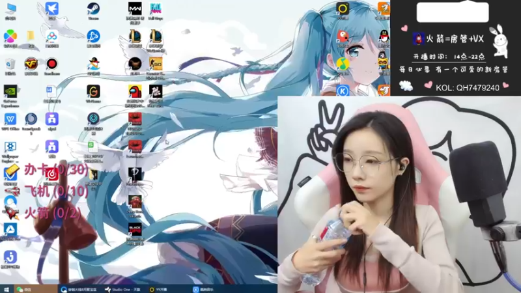Launch the red game icon above Phasmophobia
This screenshot has height=293, width=521.
(x=135, y=146)
